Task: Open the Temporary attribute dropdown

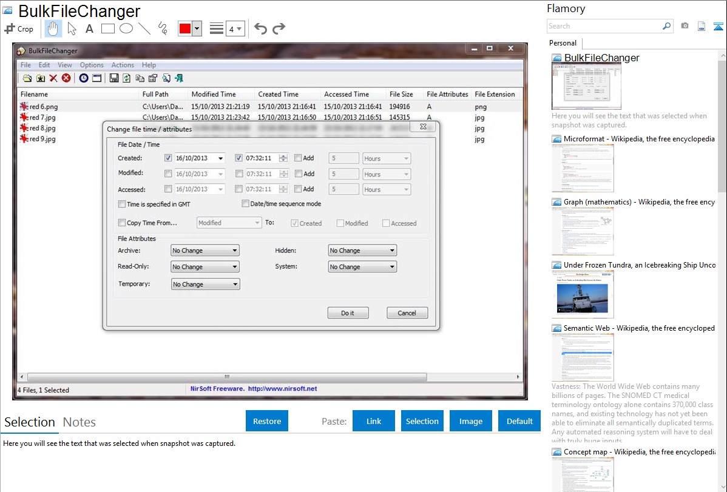Action: (205, 285)
